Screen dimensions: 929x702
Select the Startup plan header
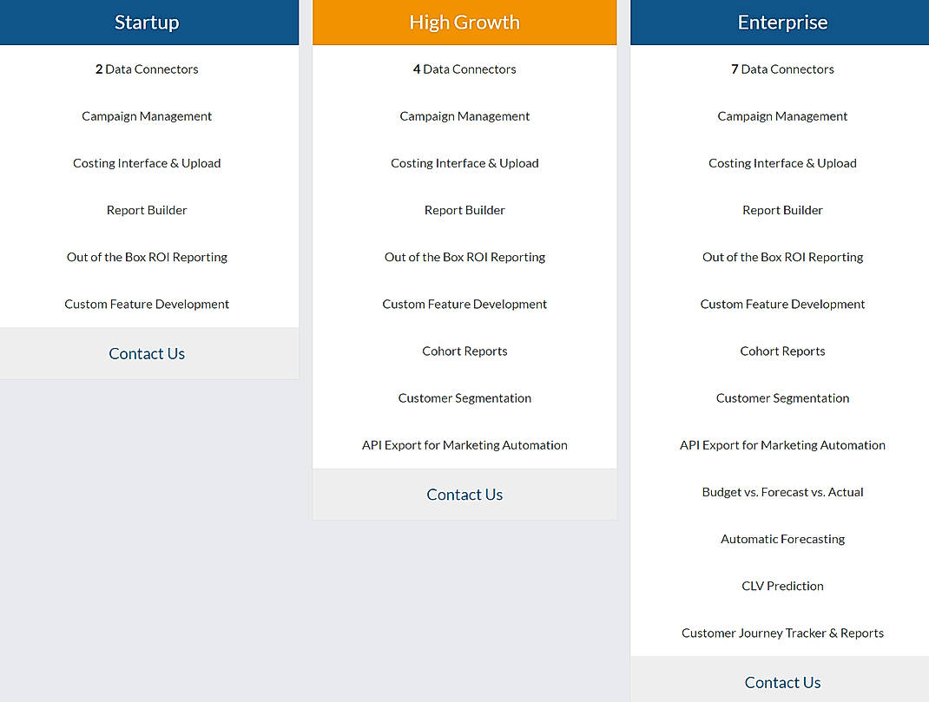tap(147, 22)
